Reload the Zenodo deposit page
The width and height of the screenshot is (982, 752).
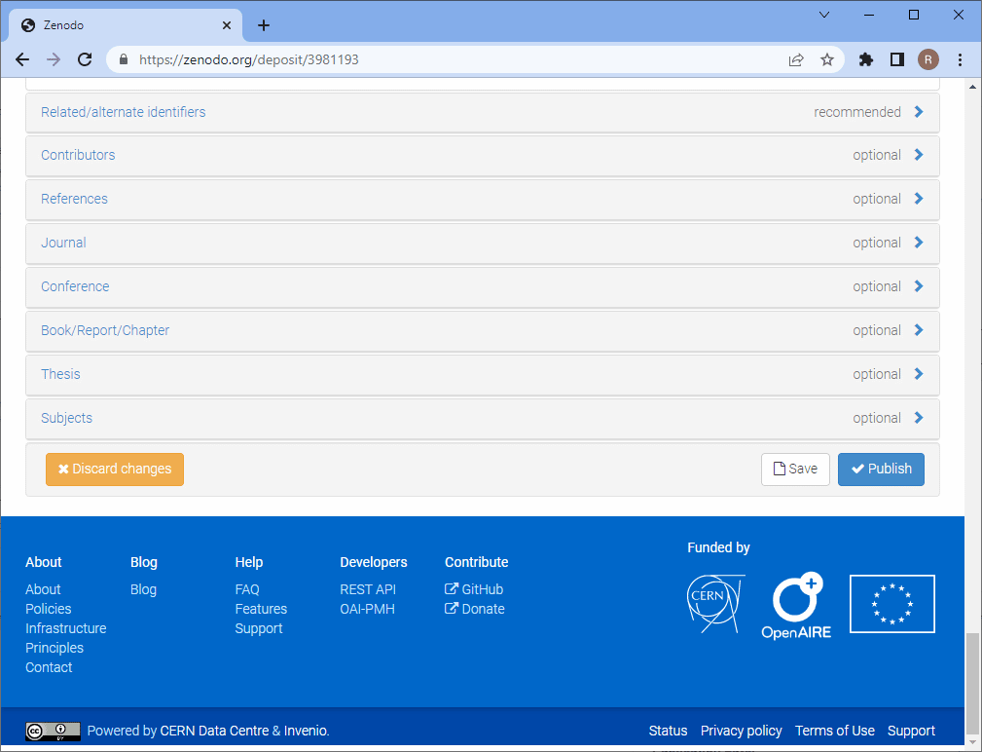(85, 59)
